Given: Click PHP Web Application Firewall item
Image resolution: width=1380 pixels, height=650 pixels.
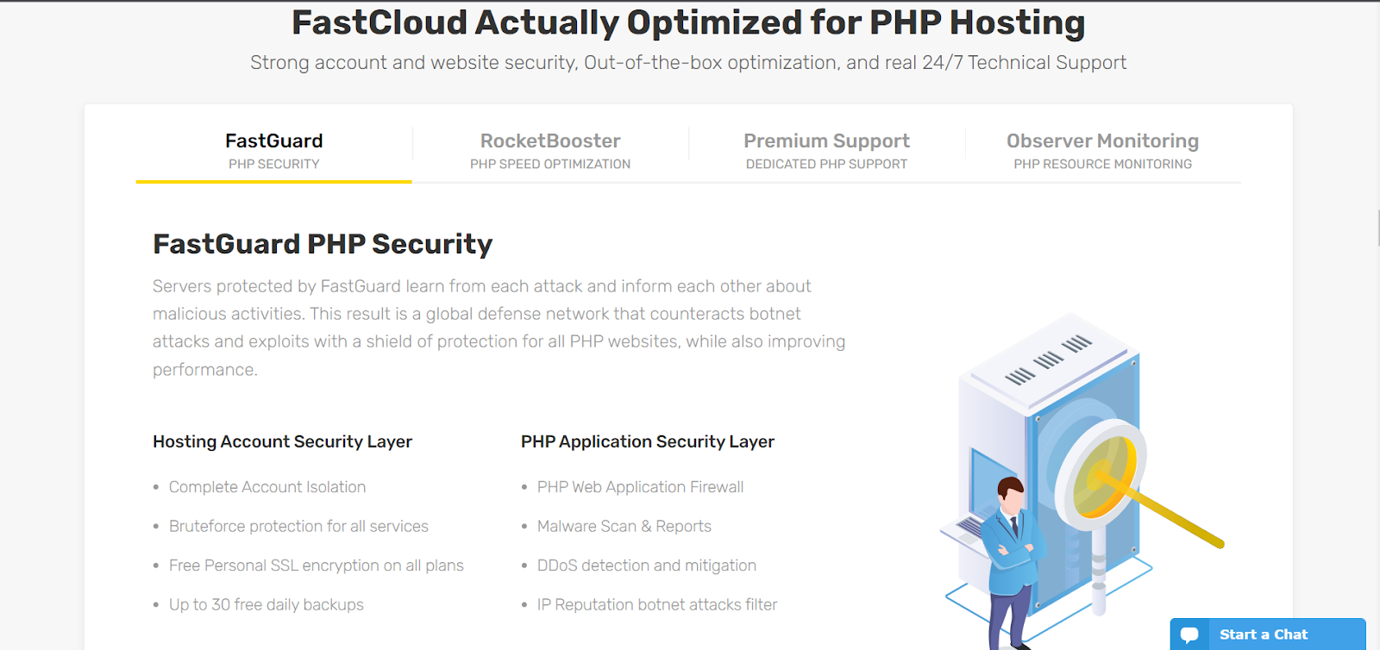Looking at the screenshot, I should pyautogui.click(x=640, y=487).
